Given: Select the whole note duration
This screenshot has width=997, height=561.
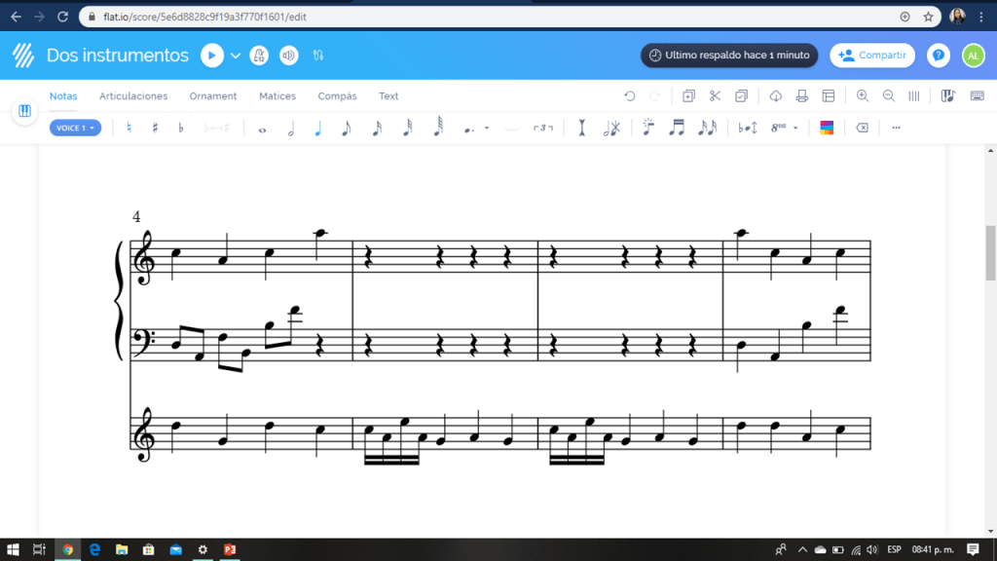Looking at the screenshot, I should [x=262, y=128].
